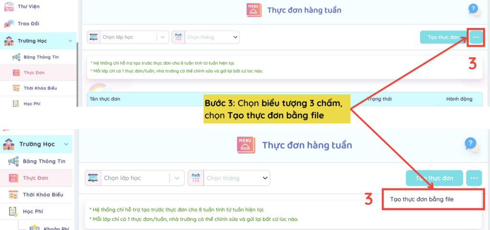This screenshot has height=230, width=490.
Task: Collapse Trường Học chevron in upper sidebar
Action: [70, 41]
